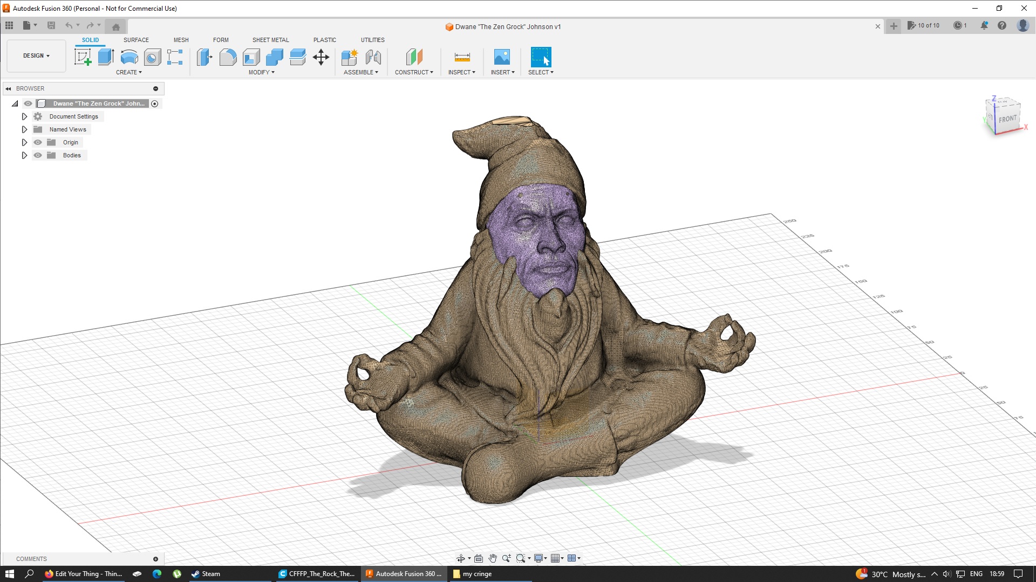Toggle visibility of the Origin folder
The height and width of the screenshot is (582, 1036).
tap(38, 142)
